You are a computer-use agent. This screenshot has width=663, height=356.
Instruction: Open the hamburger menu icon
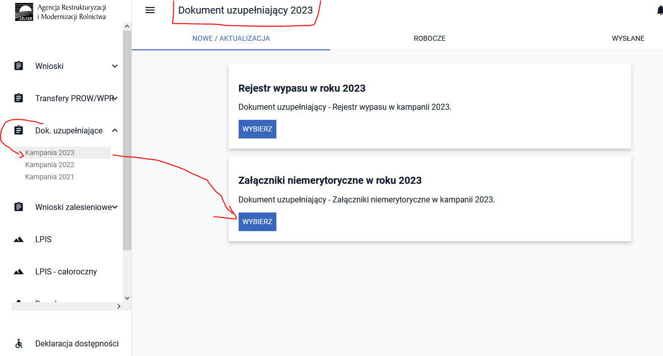150,10
